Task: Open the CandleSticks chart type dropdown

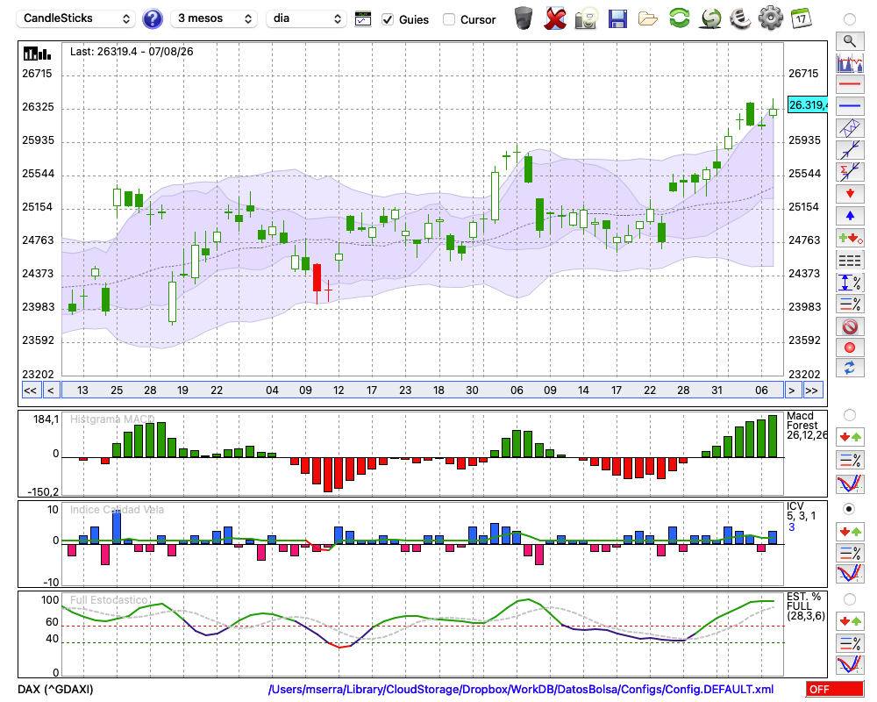Action: 76,18
